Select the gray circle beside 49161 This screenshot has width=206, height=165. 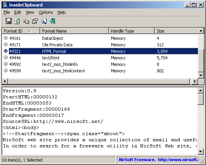tap(6, 38)
